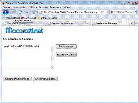Click the search magnifier icon
Viewport: 139px width, 103px height.
(x=134, y=12)
